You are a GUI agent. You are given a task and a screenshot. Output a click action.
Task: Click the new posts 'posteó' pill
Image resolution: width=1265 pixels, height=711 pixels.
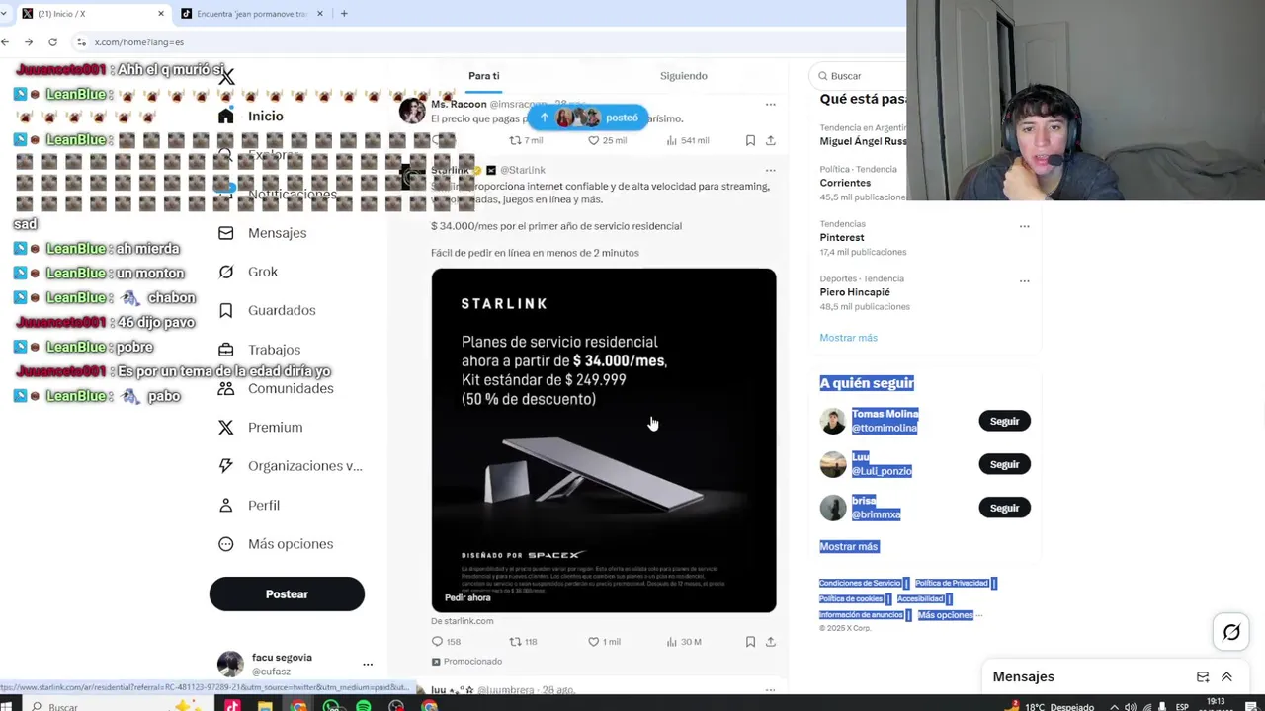(x=588, y=118)
